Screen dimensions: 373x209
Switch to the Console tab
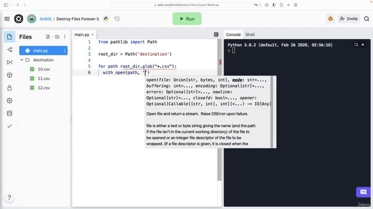click(233, 35)
